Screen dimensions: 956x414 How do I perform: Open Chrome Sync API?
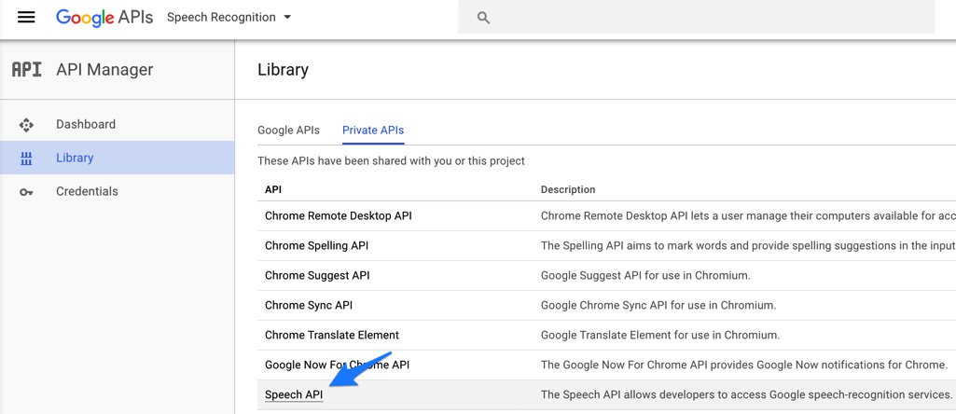pos(309,306)
